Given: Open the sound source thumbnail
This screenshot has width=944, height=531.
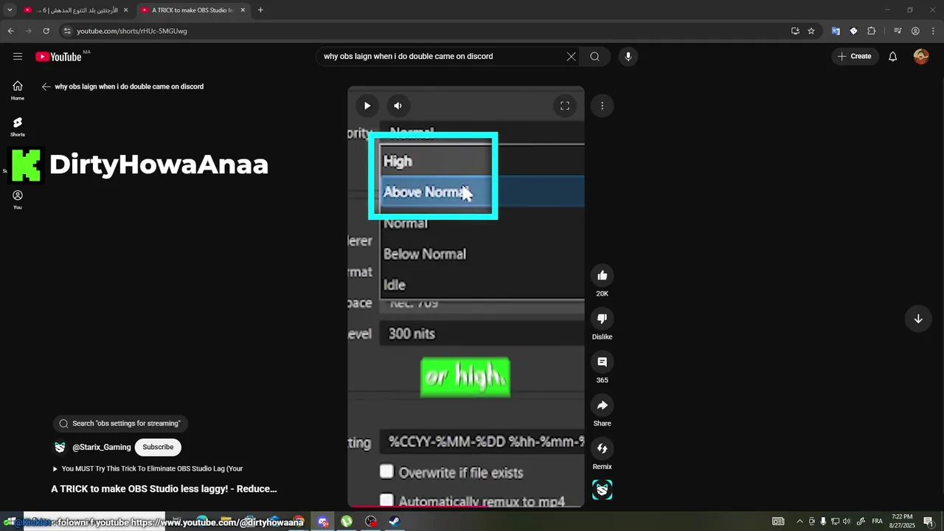Looking at the screenshot, I should point(602,490).
